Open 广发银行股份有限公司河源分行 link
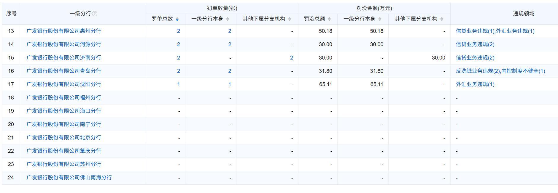 [64, 44]
